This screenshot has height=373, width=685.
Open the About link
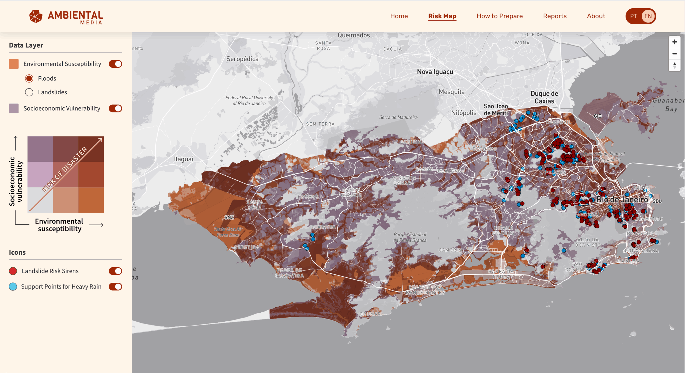pyautogui.click(x=596, y=16)
